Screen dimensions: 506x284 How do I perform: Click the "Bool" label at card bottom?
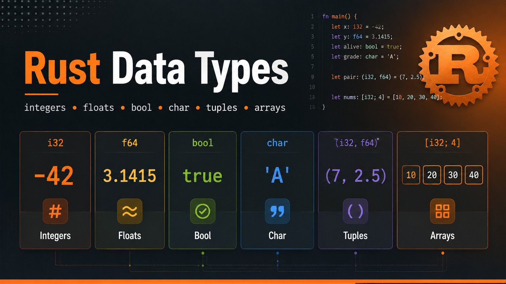pos(203,236)
